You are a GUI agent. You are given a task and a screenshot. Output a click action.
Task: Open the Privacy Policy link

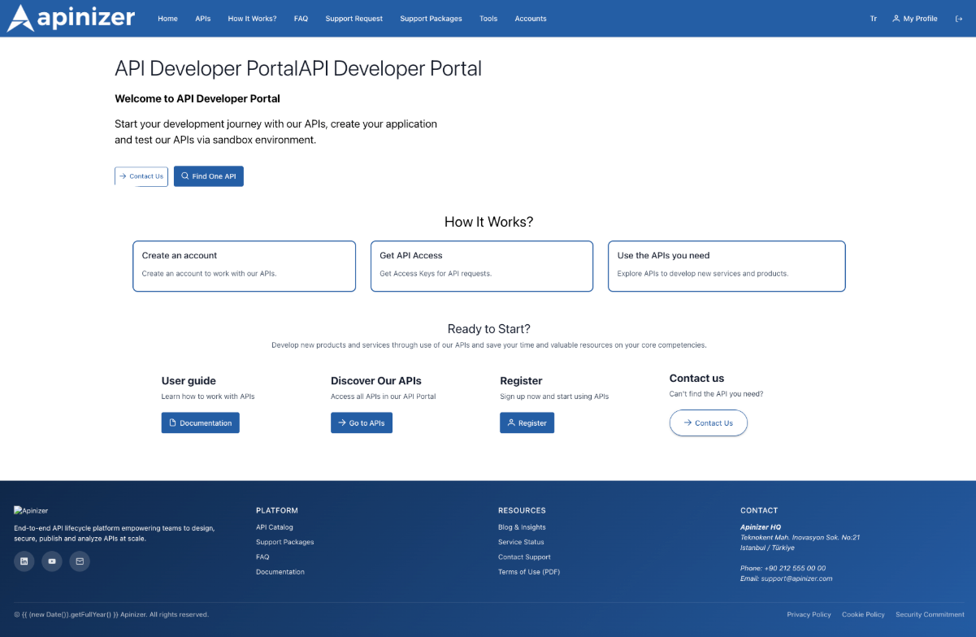pos(809,614)
